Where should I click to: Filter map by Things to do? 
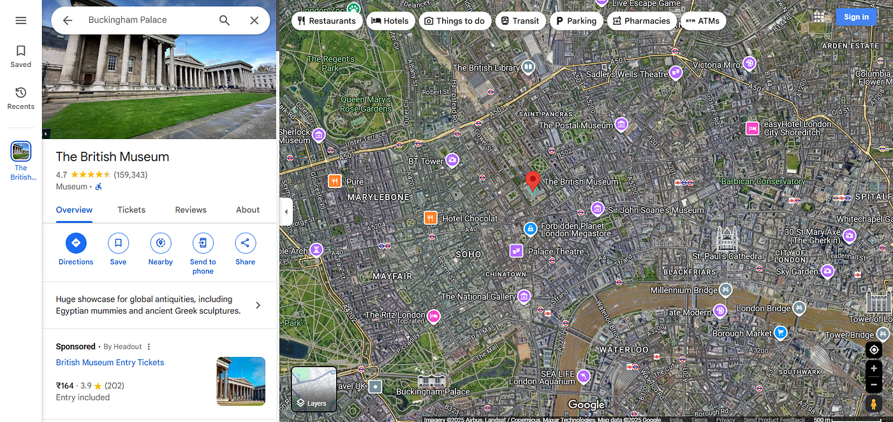pyautogui.click(x=455, y=20)
